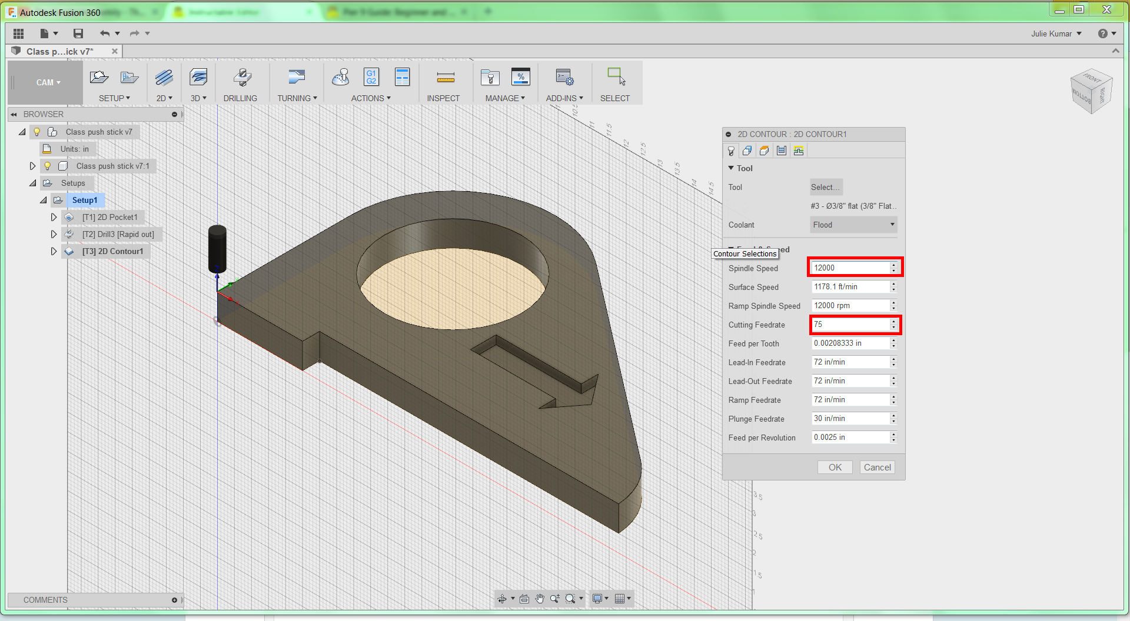The height and width of the screenshot is (621, 1130).
Task: Select the Pan hand tool
Action: click(540, 599)
